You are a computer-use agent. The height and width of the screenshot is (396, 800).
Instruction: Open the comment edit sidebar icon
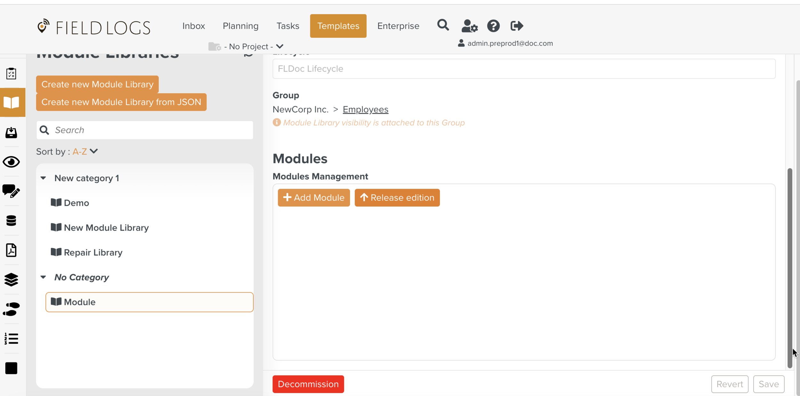[11, 191]
